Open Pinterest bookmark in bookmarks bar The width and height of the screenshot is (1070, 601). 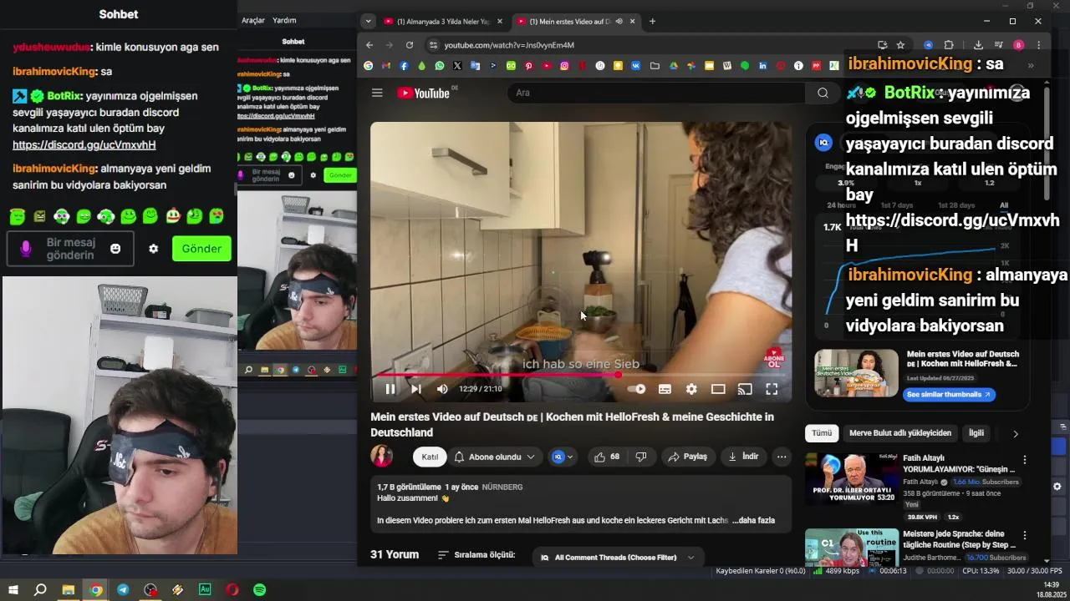[529, 65]
